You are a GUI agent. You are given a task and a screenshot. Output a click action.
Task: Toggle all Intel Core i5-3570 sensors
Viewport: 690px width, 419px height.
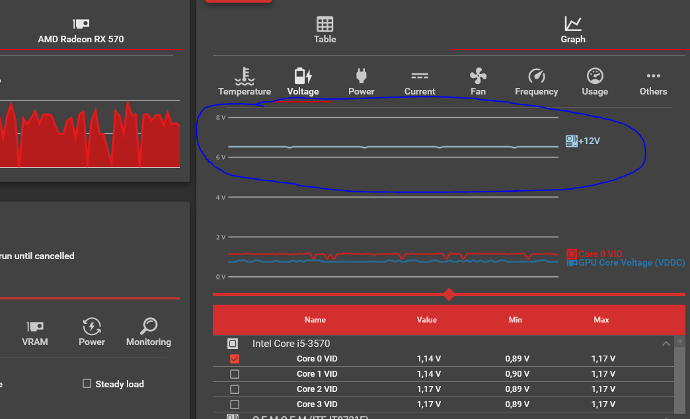233,343
